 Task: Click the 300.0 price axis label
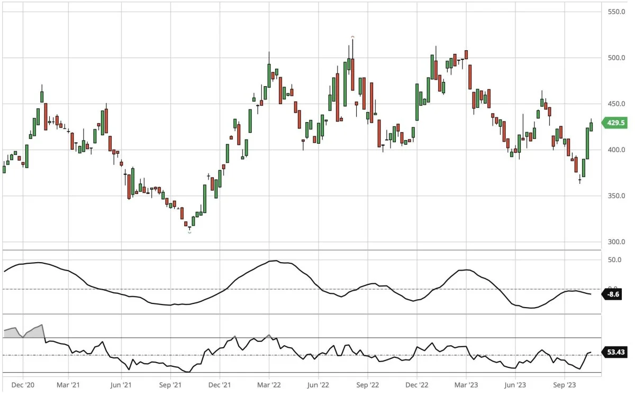point(616,242)
